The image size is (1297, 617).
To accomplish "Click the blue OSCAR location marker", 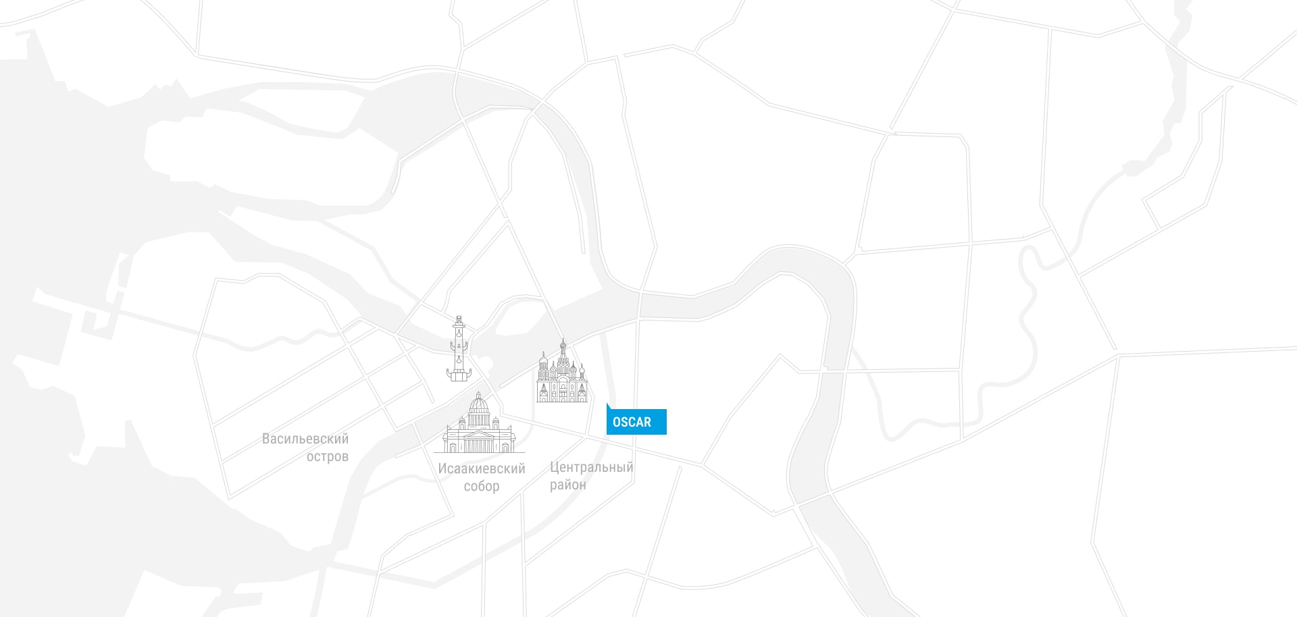I will pos(636,422).
